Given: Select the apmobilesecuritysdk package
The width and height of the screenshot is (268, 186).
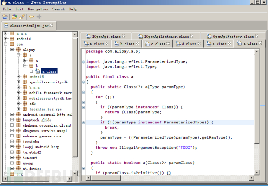Looking at the screenshot, I should coord(49,82).
